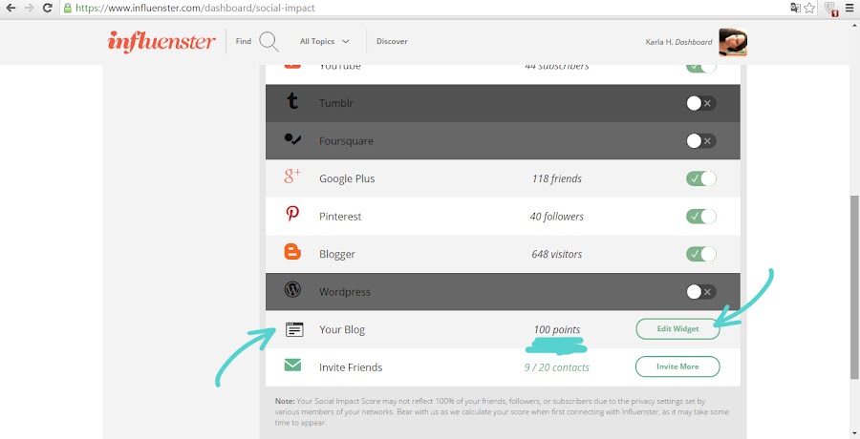Switch off the Pinterest toggle
The width and height of the screenshot is (860, 439).
pyautogui.click(x=701, y=217)
